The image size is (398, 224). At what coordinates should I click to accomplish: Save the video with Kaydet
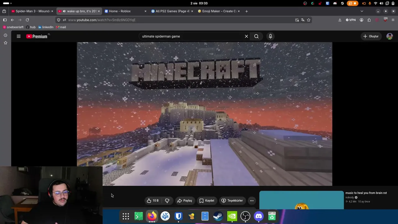pyautogui.click(x=207, y=201)
